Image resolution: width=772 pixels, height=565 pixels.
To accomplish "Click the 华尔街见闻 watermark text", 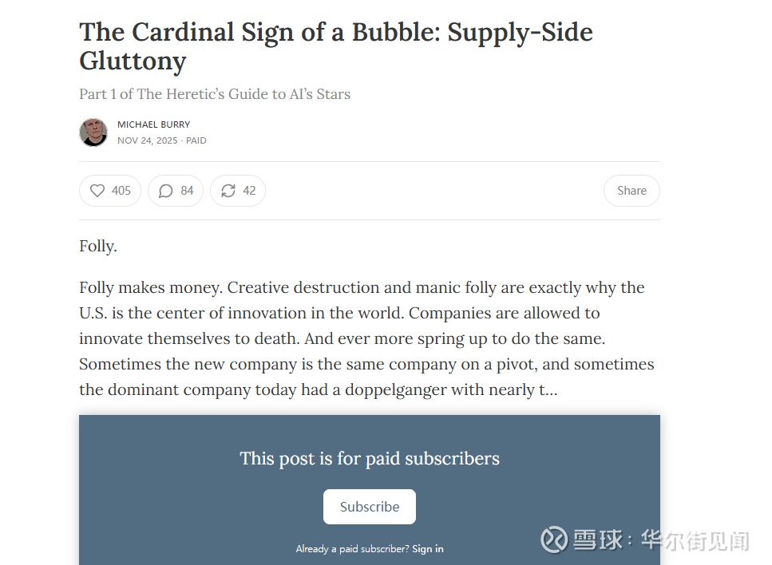I will (x=695, y=540).
